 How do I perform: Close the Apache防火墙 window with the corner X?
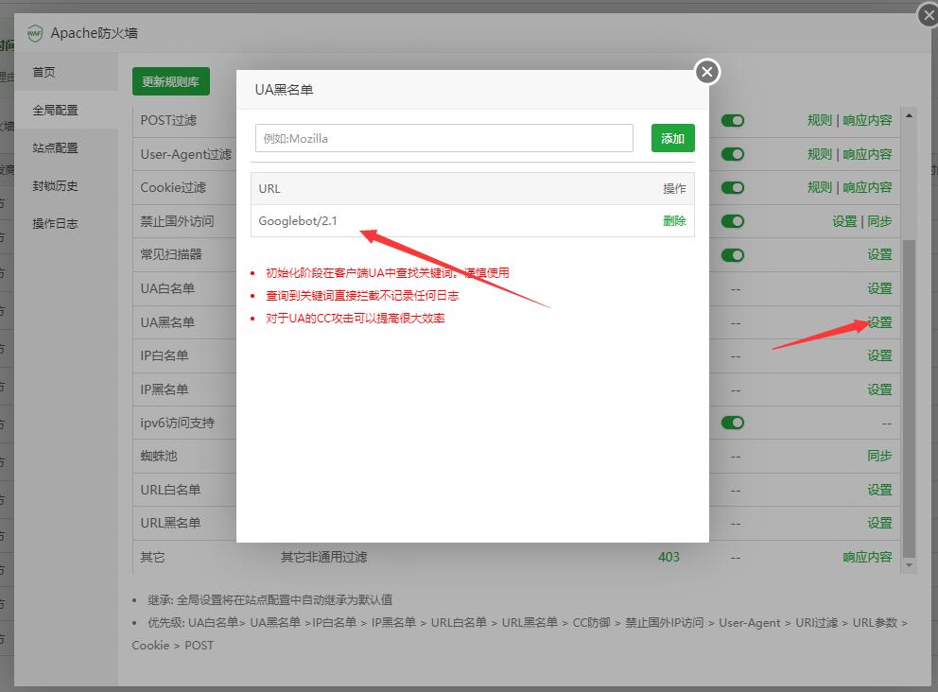(x=928, y=15)
